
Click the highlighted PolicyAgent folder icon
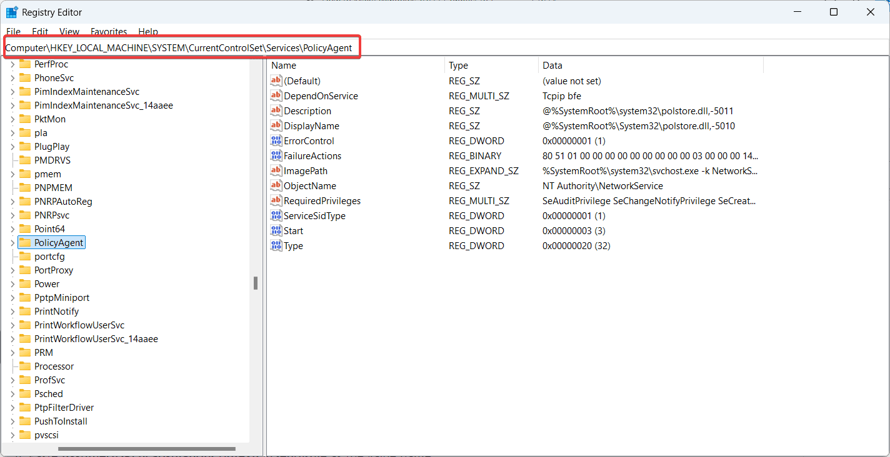[25, 242]
